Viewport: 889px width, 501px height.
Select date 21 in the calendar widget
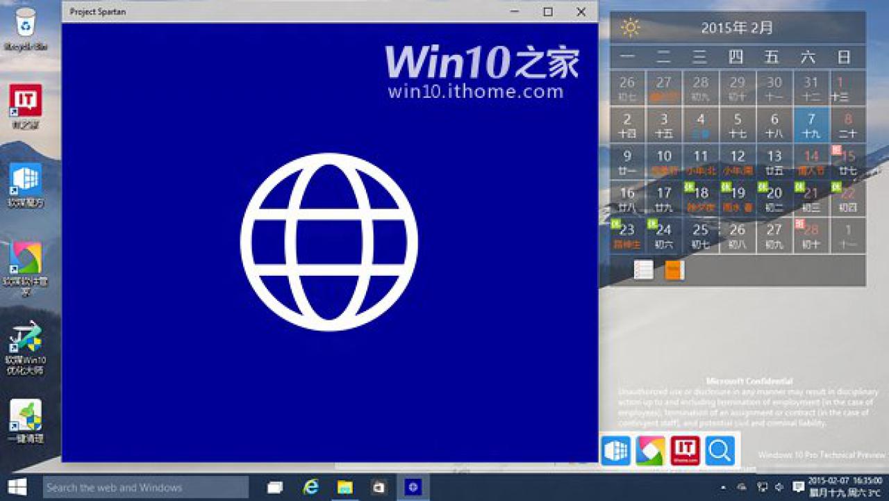pyautogui.click(x=811, y=199)
